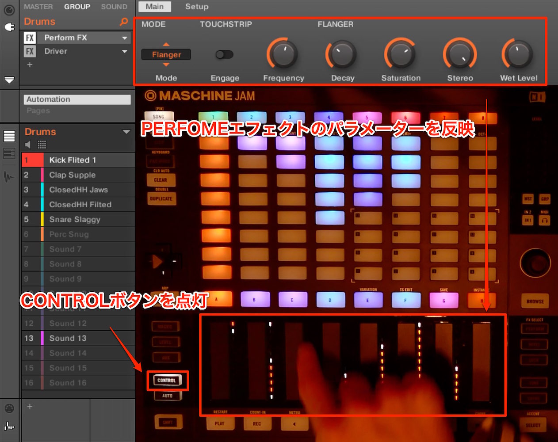Select sound slot Kick Flited 1
Screen dimensions: 558x442
78,160
